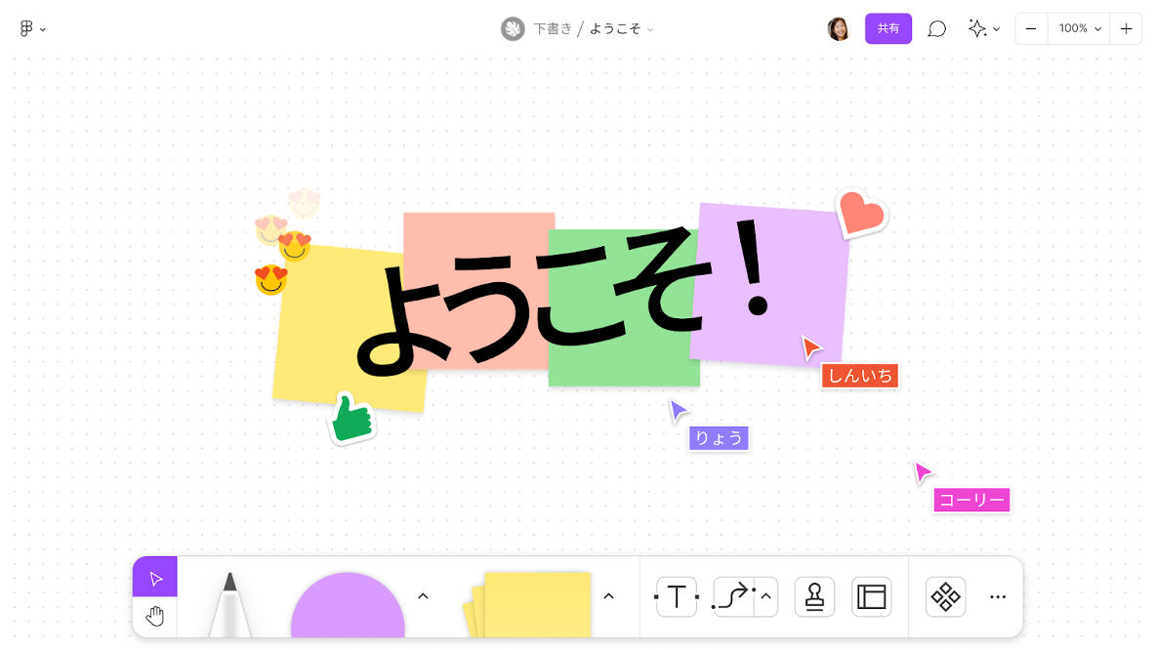Open the widgets and templates picker
Screen dimensions: 1155x650
945,596
